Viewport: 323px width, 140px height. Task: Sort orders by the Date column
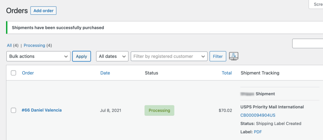click(x=105, y=73)
